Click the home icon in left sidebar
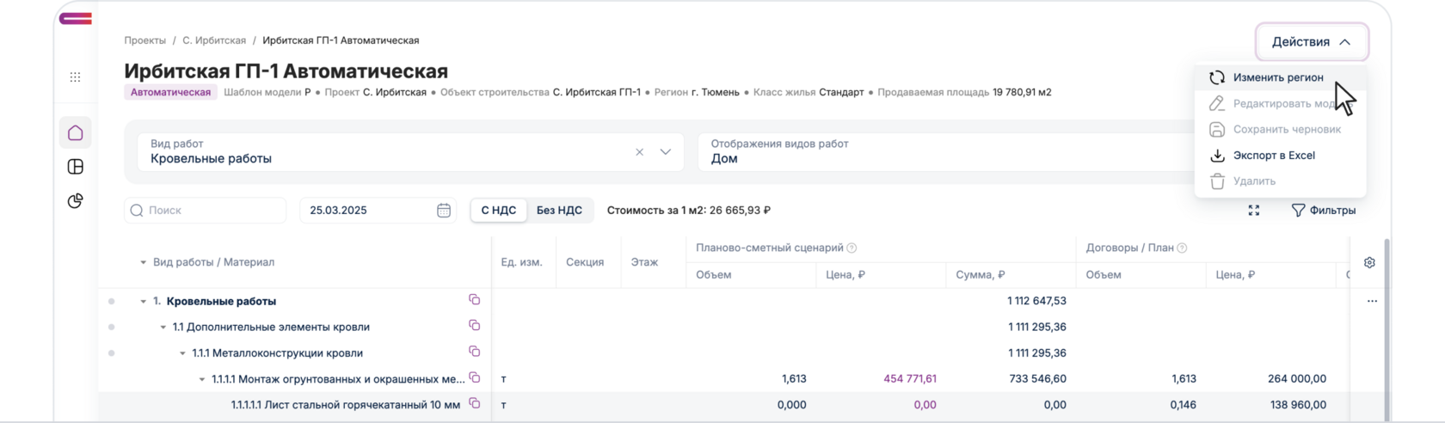Screen dimensions: 1445x423 pos(76,132)
